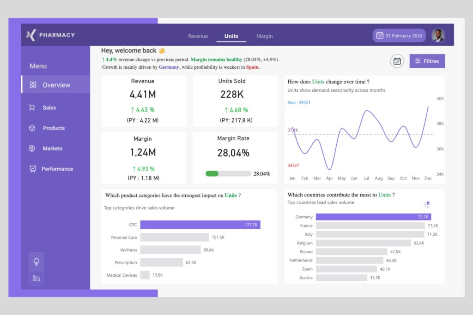The width and height of the screenshot is (473, 315).
Task: Open the Sales shopping cart icon
Action: [31, 107]
